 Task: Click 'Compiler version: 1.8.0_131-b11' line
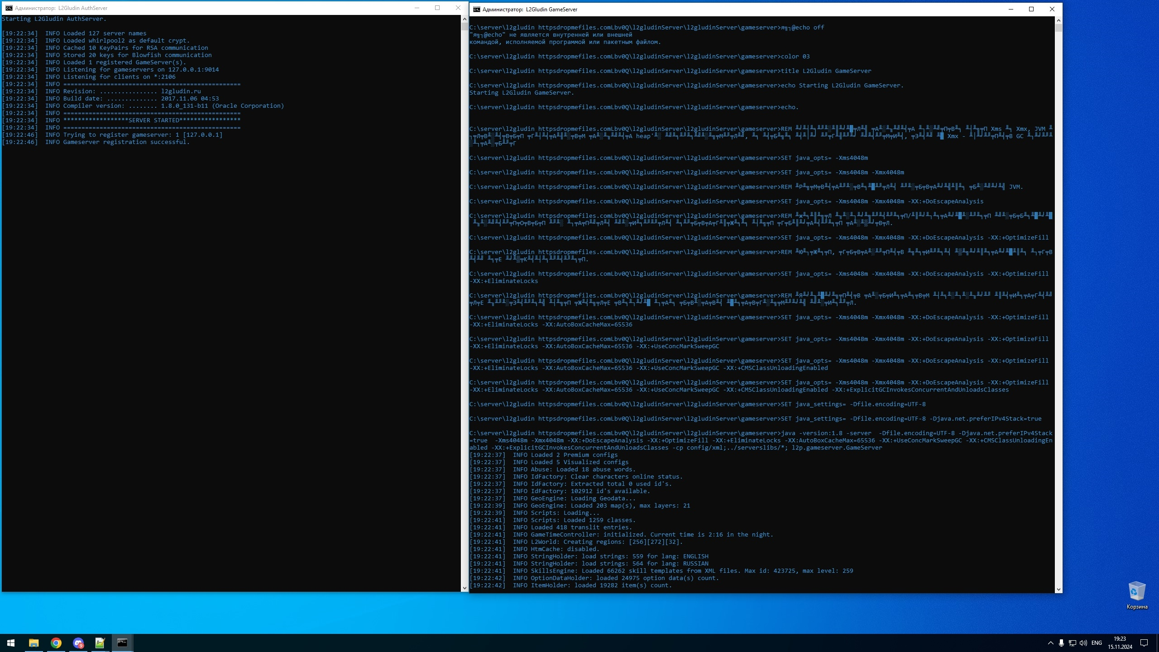pyautogui.click(x=143, y=106)
